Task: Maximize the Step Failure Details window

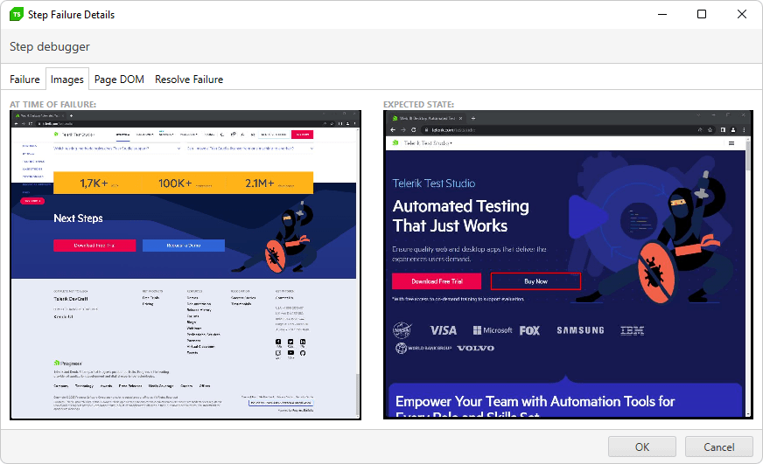Action: coord(702,14)
